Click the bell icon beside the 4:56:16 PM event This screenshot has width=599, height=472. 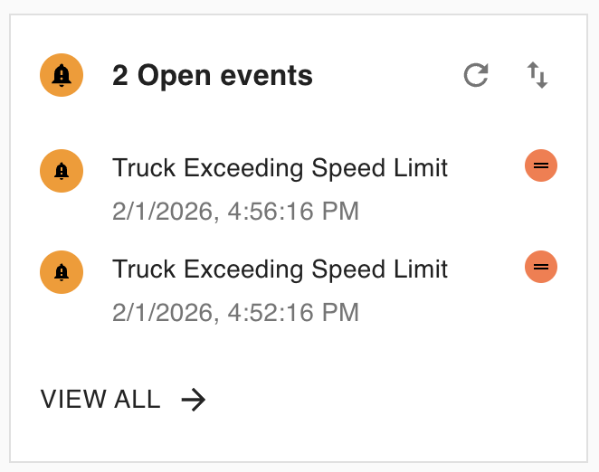[x=62, y=169]
